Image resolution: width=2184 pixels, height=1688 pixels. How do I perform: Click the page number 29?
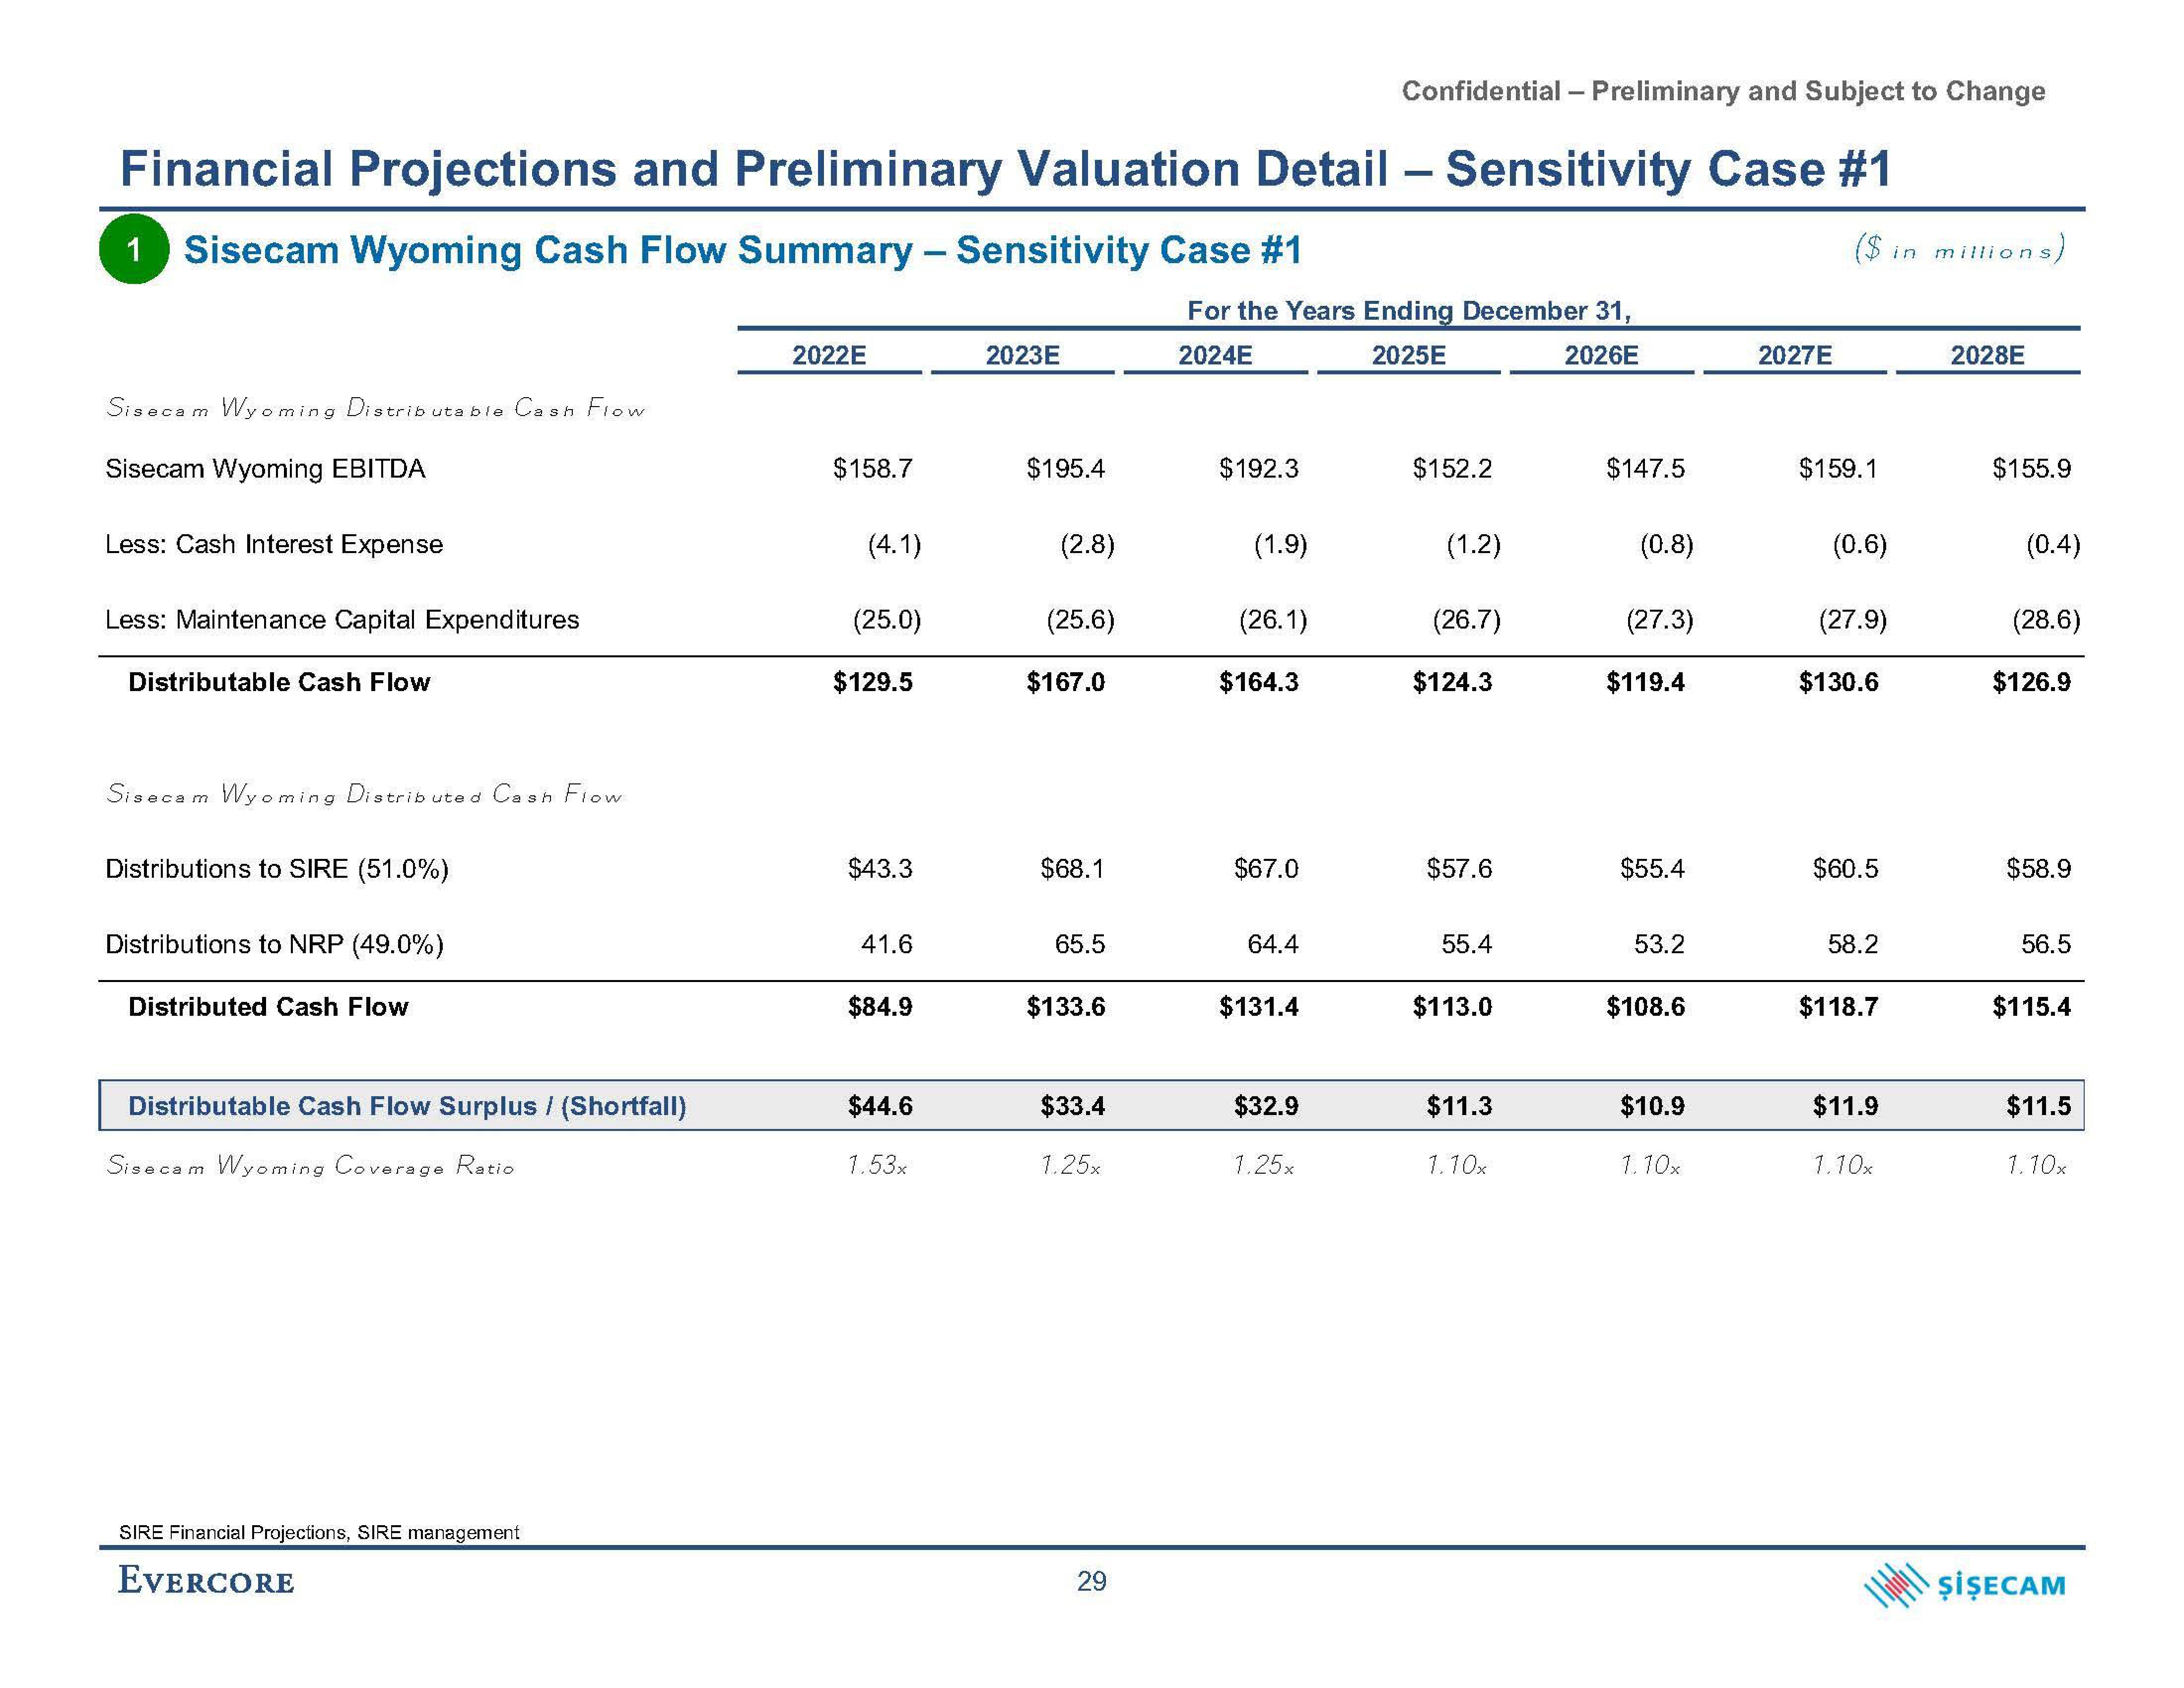[x=1092, y=1581]
